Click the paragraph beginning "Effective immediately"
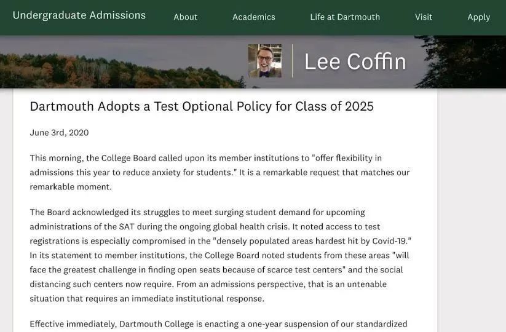 coord(218,324)
